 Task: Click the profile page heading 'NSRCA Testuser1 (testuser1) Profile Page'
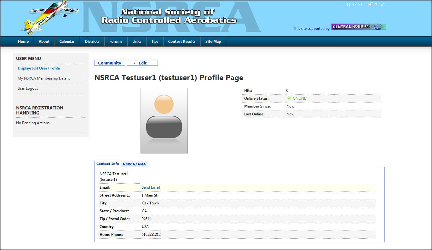(x=169, y=78)
